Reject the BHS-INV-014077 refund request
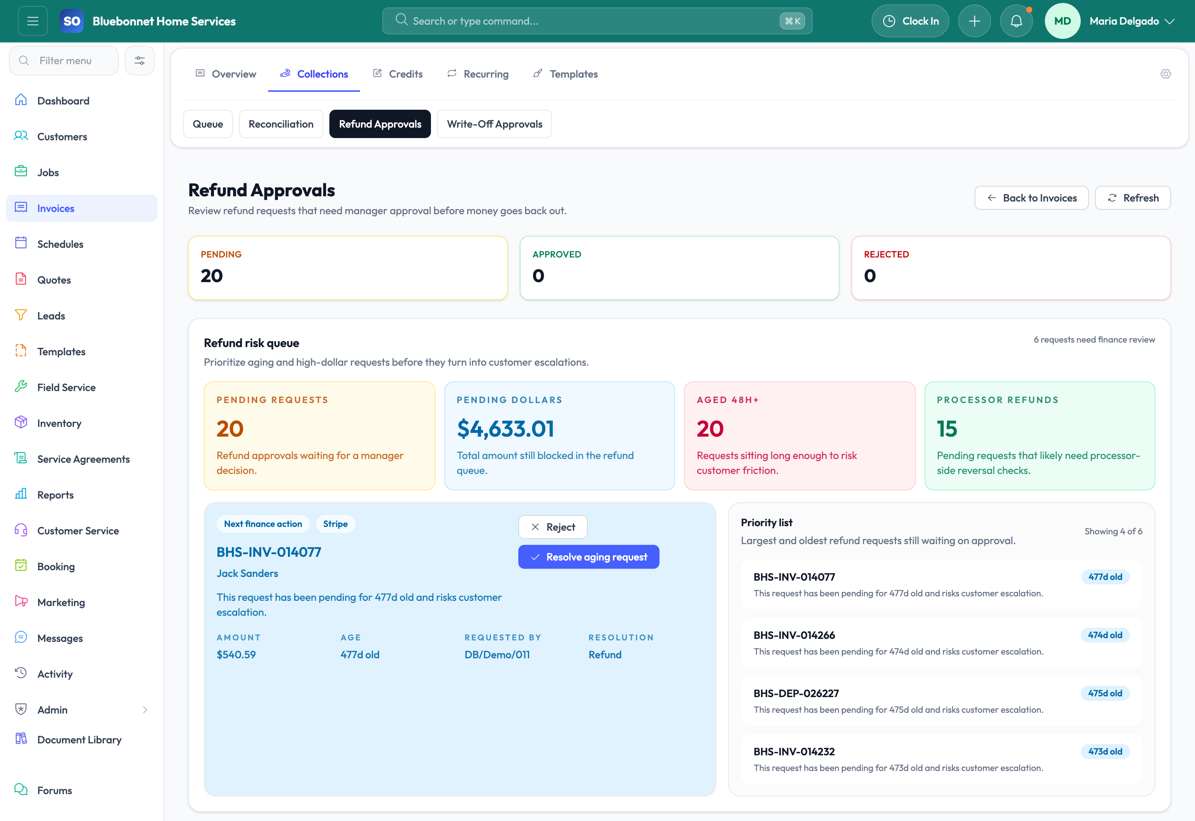 tap(553, 527)
